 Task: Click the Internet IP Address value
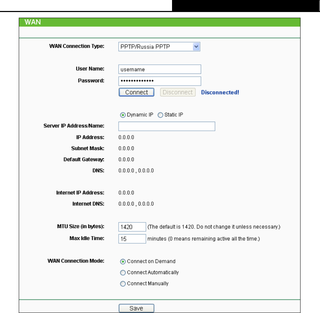[x=126, y=193]
